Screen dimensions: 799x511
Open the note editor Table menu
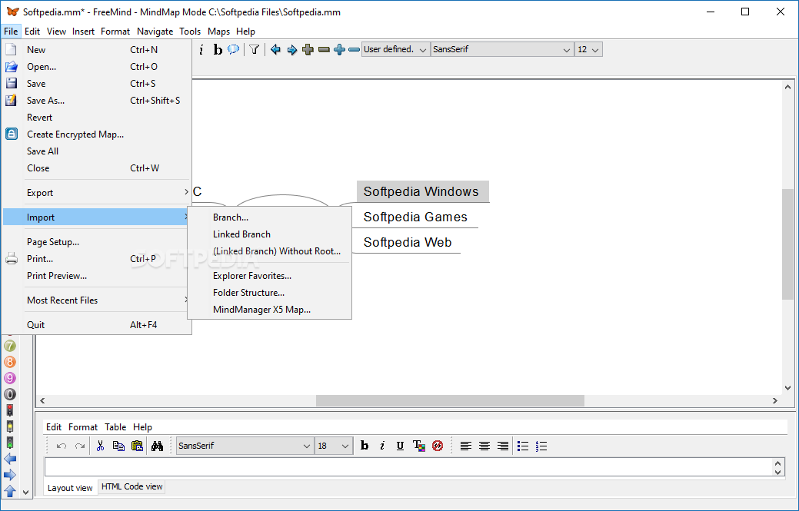pyautogui.click(x=115, y=427)
